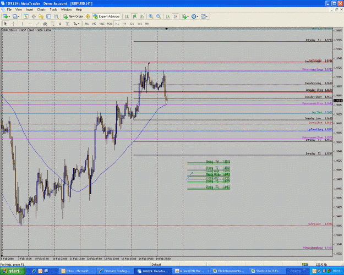Toggle the Navigator window icon
Screen dimensions: 344x275
coord(41,16)
